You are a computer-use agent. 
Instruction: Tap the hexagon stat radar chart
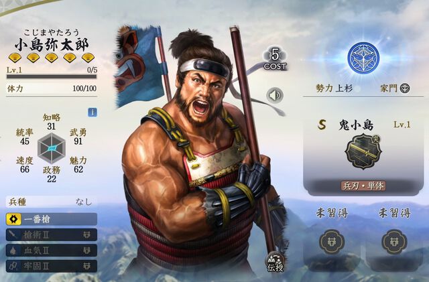click(x=52, y=148)
